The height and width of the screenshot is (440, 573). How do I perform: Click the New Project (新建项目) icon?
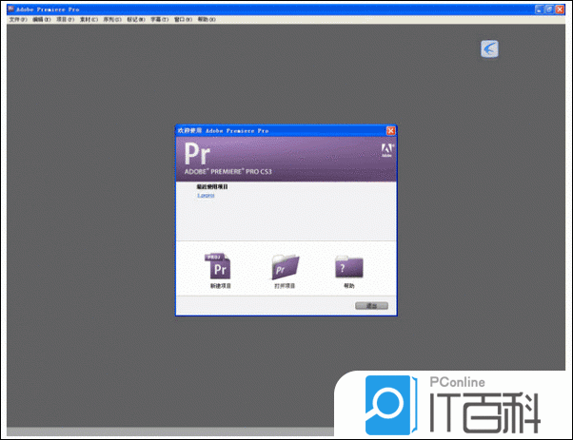(x=215, y=267)
